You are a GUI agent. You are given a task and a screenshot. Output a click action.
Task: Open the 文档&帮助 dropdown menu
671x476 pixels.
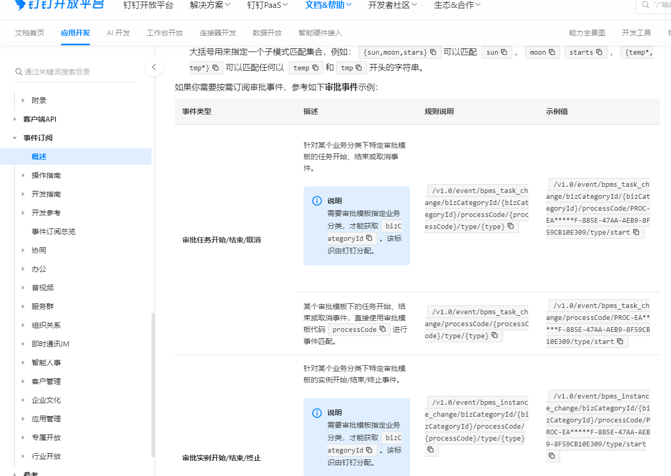(328, 5)
